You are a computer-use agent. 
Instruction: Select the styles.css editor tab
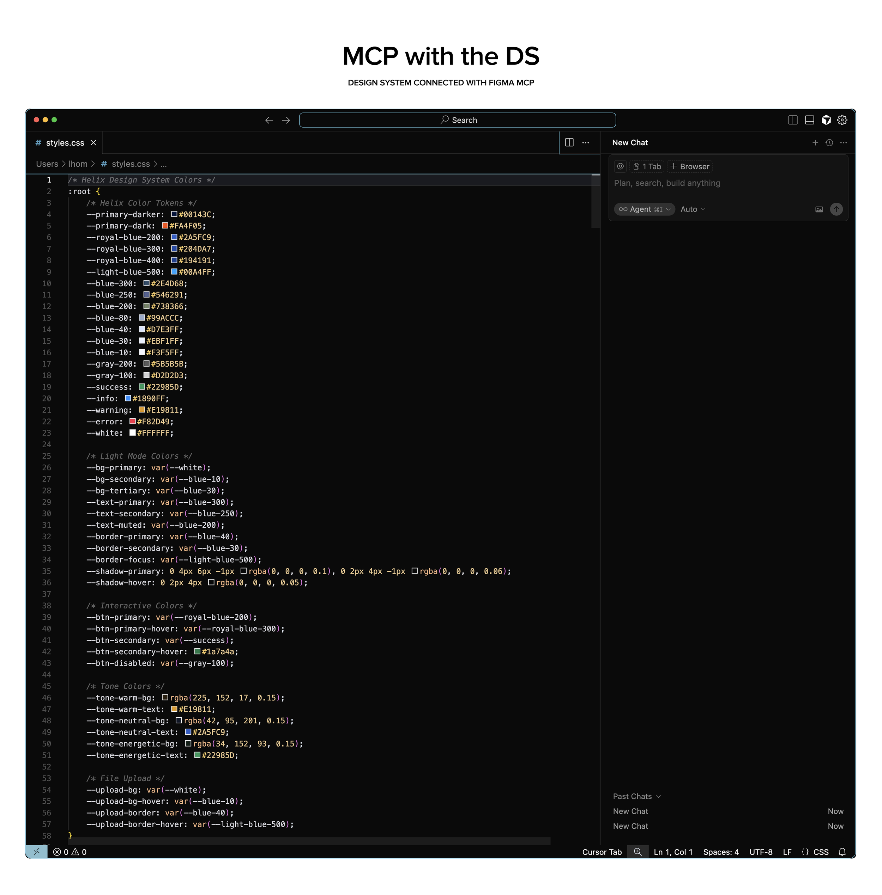(x=65, y=142)
